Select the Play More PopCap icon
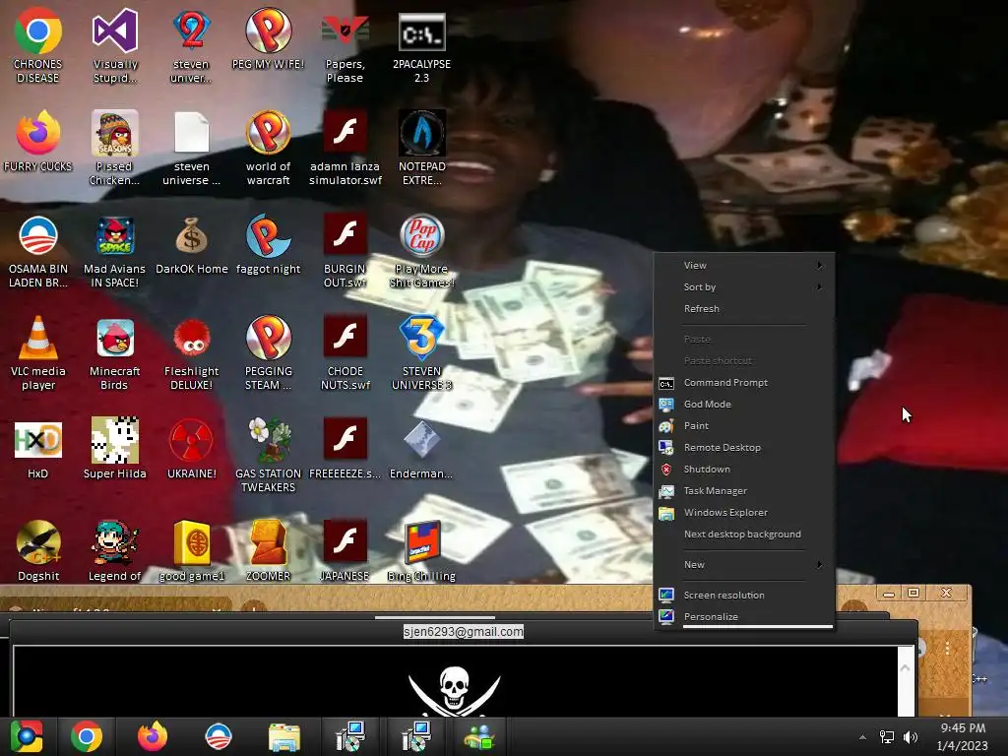 (421, 251)
